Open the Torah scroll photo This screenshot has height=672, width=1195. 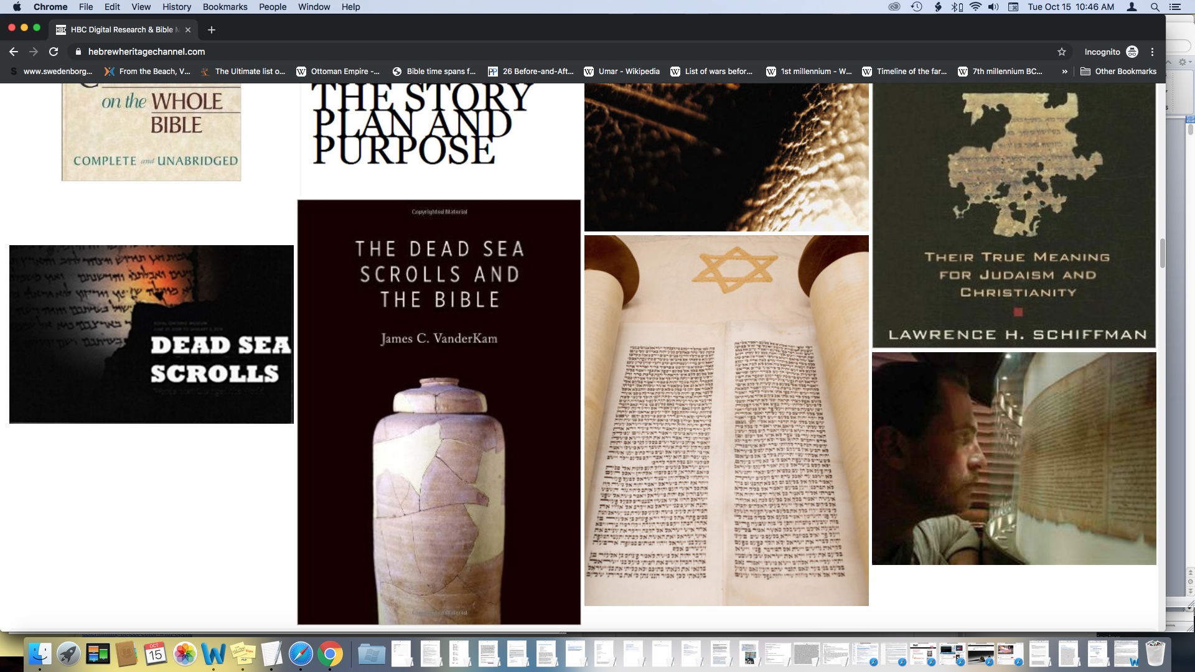click(x=726, y=421)
